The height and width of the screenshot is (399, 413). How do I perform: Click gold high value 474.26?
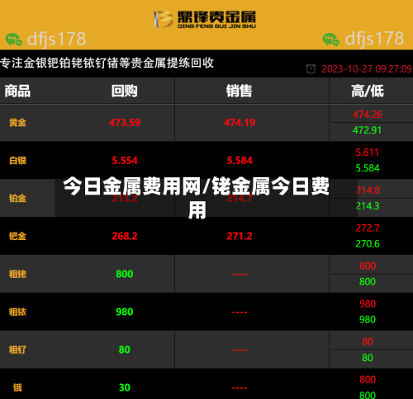click(x=368, y=115)
